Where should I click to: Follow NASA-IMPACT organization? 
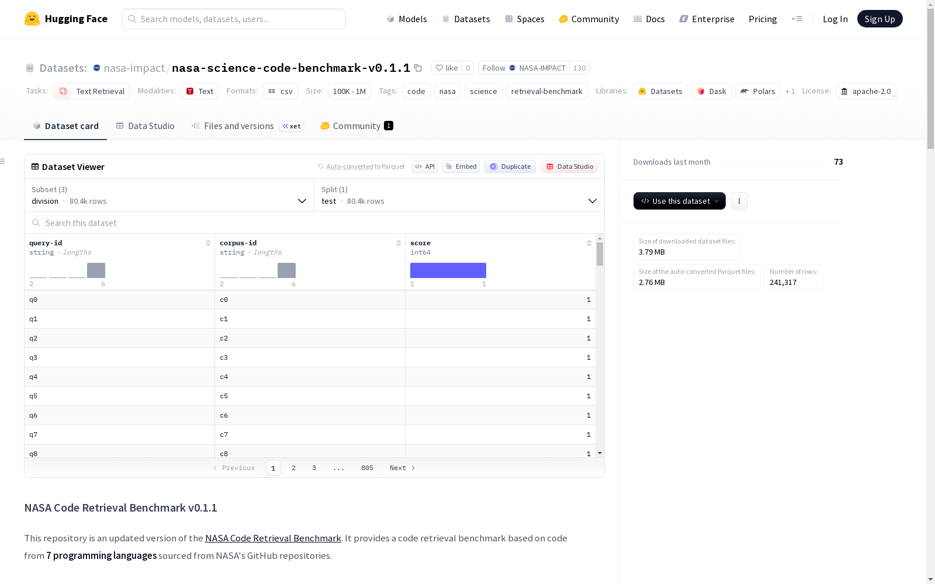coord(524,68)
